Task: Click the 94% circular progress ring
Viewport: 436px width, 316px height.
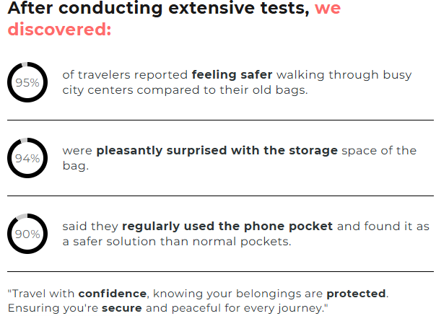Action: (27, 158)
